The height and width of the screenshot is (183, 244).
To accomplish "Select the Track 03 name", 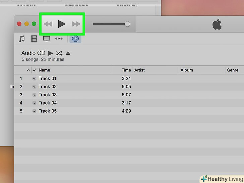I will click(48, 95).
